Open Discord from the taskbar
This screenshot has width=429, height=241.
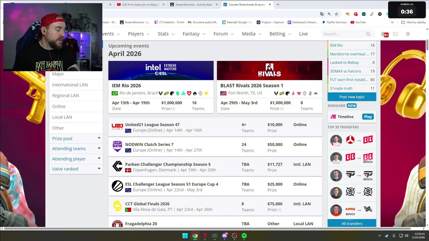(x=225, y=236)
